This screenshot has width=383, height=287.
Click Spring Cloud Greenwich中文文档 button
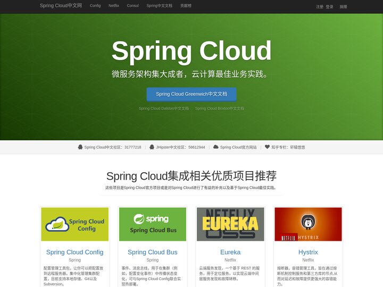(191, 94)
